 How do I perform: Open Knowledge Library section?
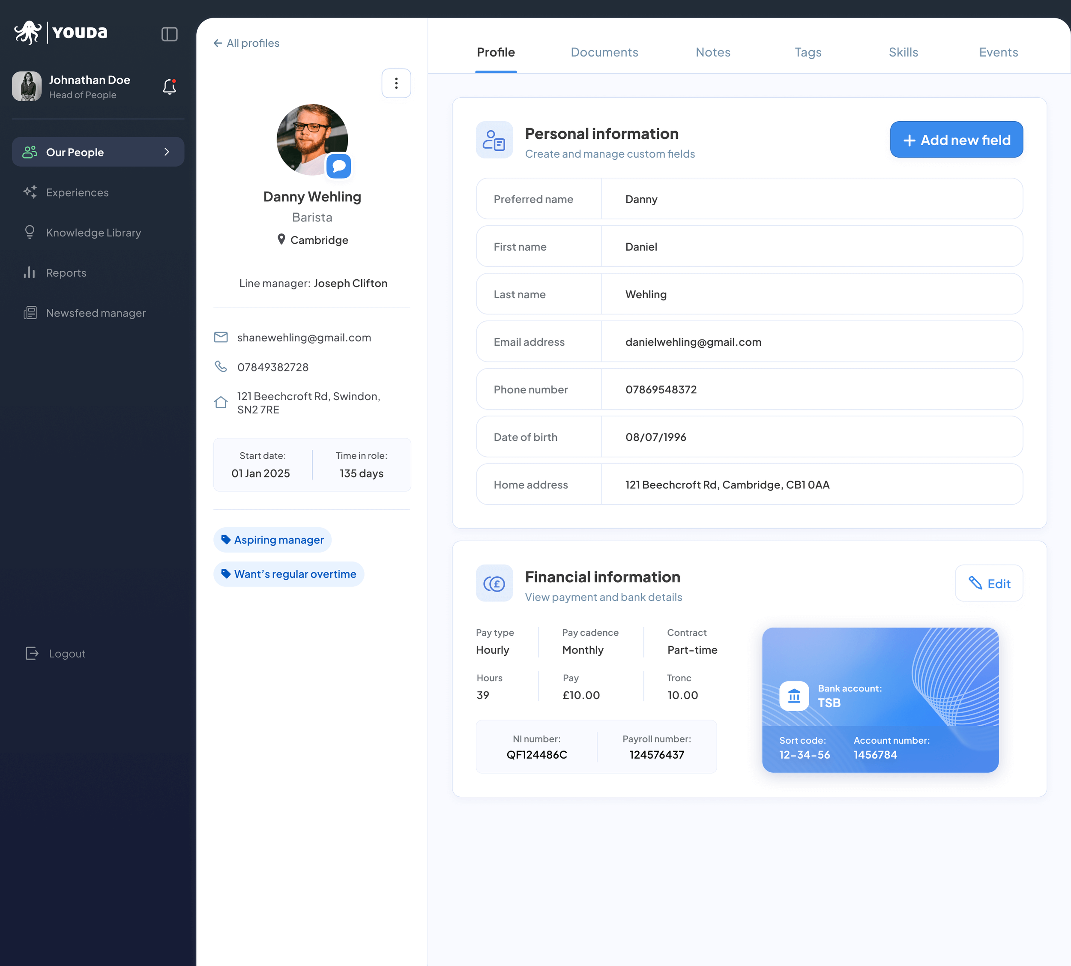[93, 233]
